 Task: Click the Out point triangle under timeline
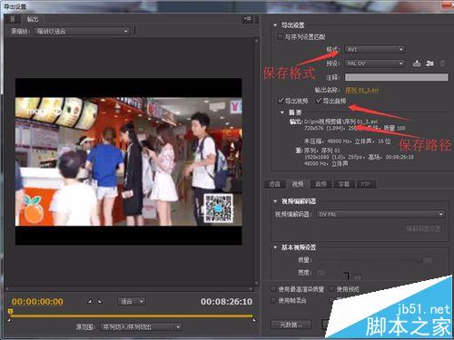254,320
